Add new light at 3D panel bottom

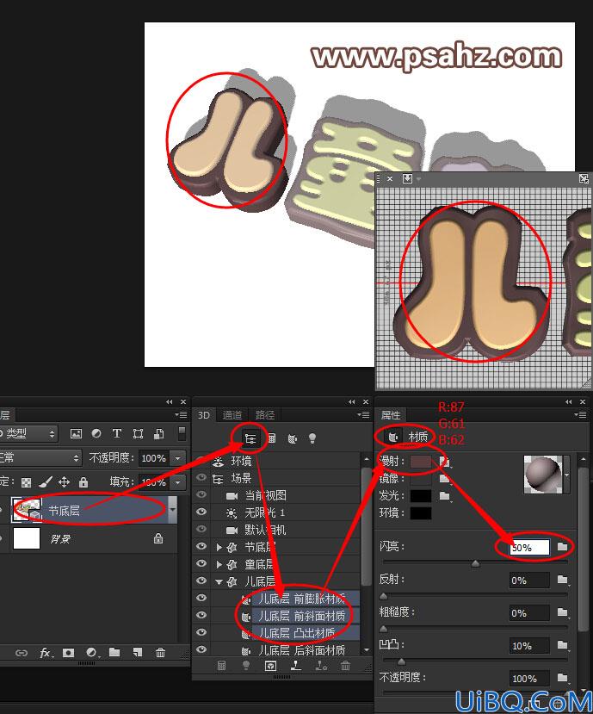[246, 665]
